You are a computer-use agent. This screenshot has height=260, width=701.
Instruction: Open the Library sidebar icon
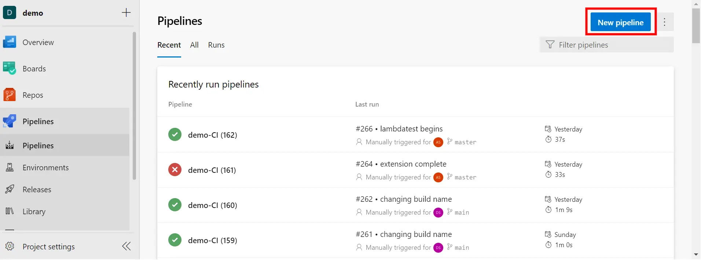click(9, 211)
